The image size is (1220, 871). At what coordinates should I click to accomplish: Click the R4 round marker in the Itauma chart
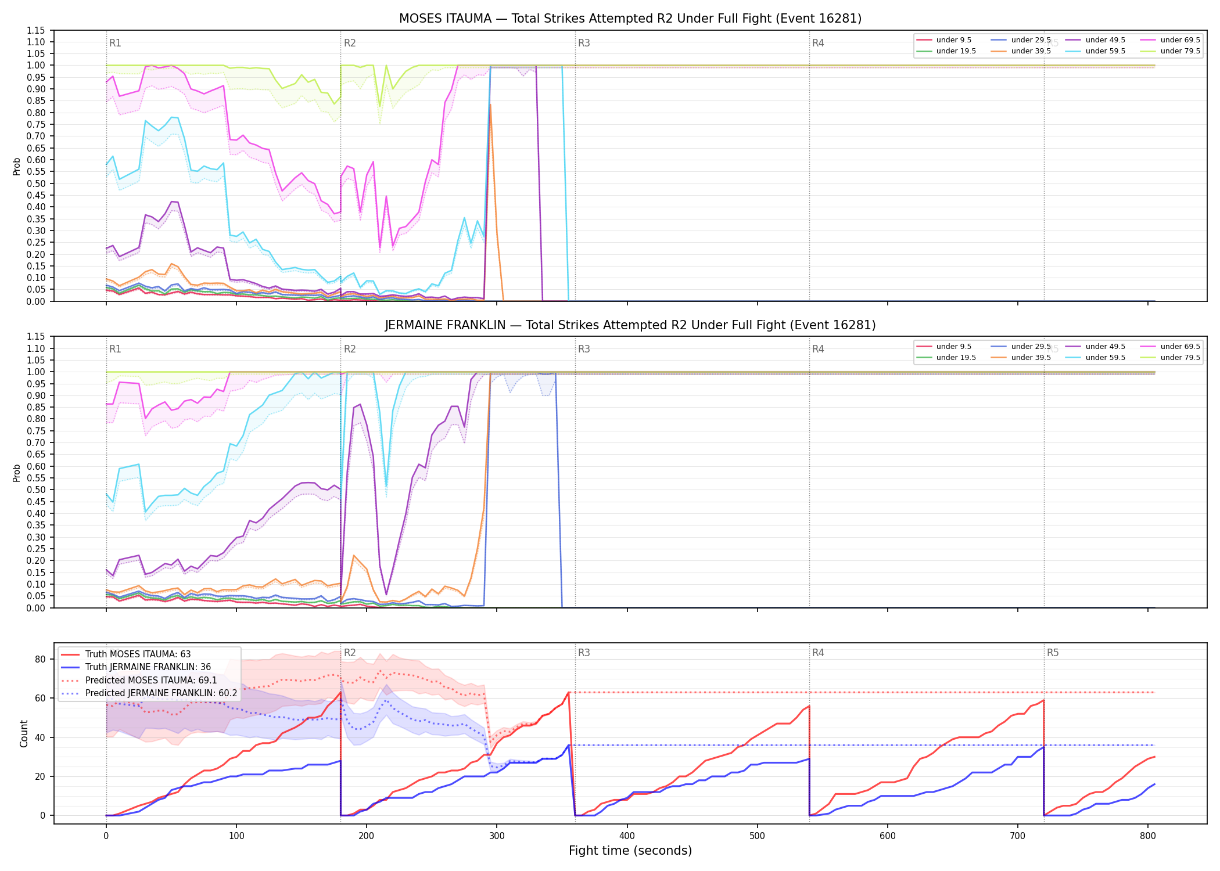[818, 43]
